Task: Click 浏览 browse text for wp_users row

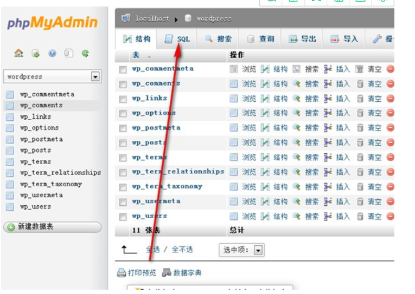Action: coord(249,217)
